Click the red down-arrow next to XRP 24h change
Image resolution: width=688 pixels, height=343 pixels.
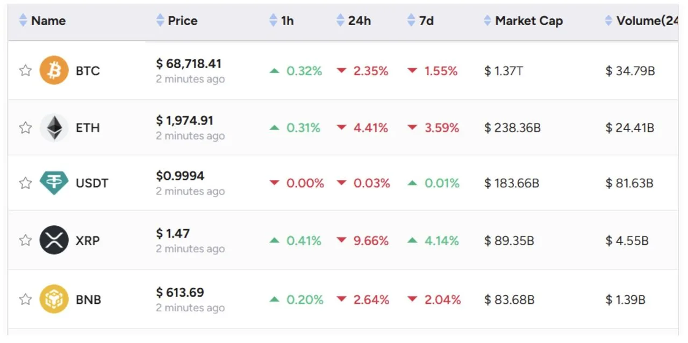[342, 240]
